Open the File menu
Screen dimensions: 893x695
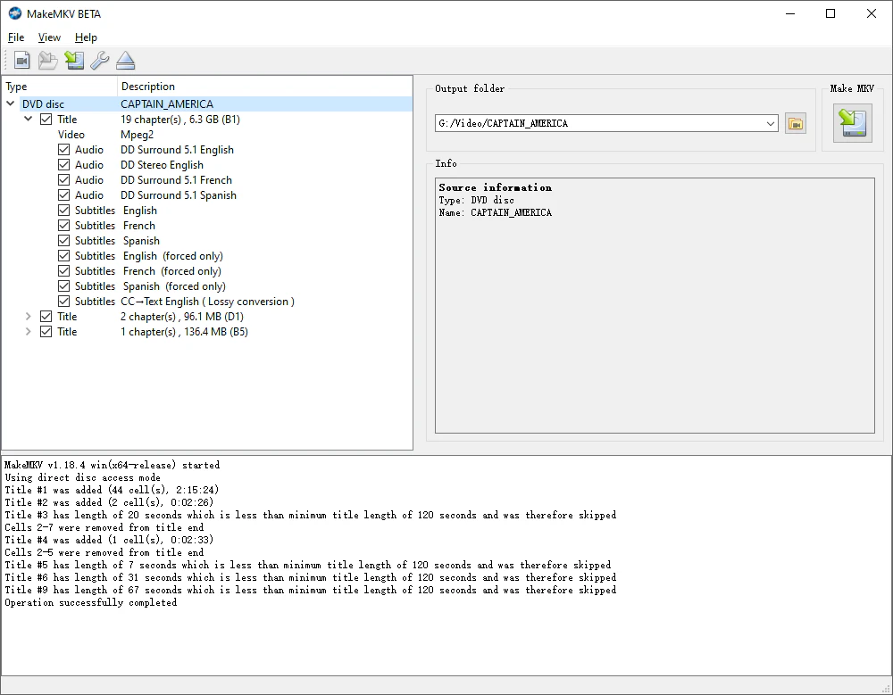click(x=16, y=37)
